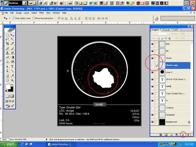Image resolution: width=196 pixels, height=147 pixels.
Task: Enable Auto Select Layer checkbox
Action: coord(14,18)
